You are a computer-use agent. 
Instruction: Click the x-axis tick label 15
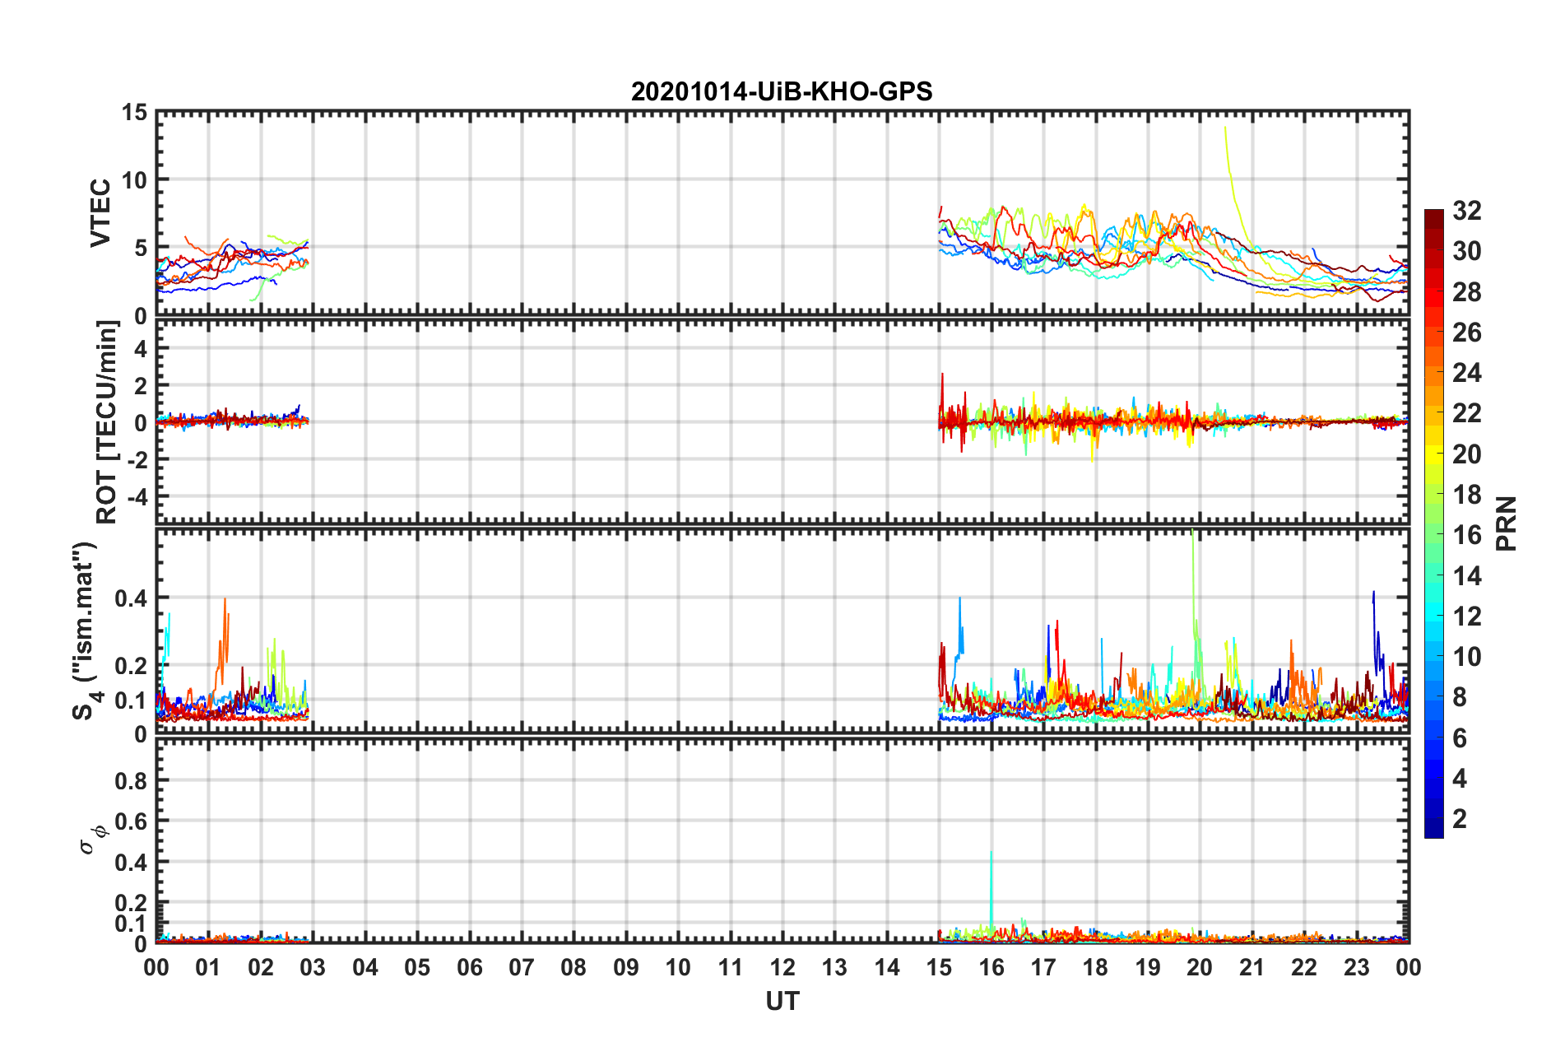click(939, 967)
